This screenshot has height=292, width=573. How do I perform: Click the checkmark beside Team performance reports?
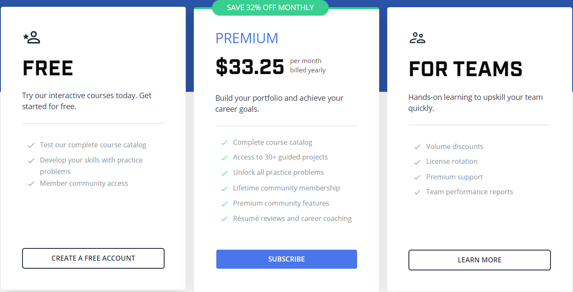coord(417,192)
